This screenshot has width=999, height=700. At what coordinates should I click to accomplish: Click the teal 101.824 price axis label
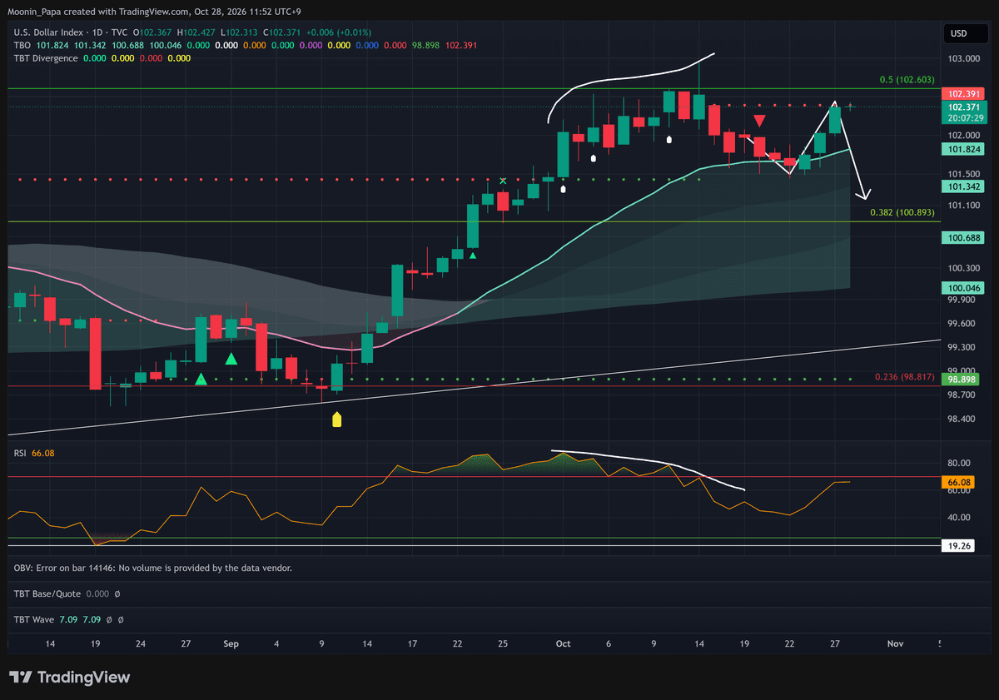pyautogui.click(x=964, y=148)
